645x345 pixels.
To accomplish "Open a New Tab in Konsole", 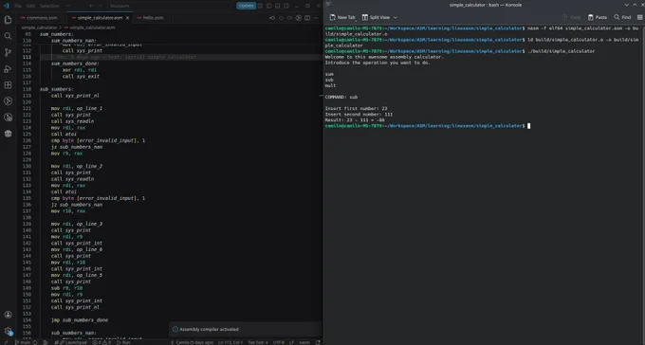I will tap(342, 17).
